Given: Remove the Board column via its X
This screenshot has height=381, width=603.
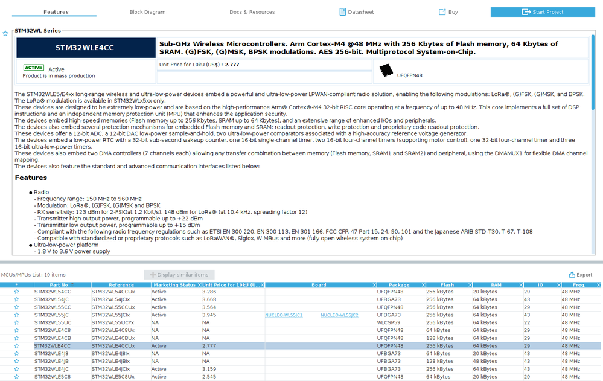Looking at the screenshot, I should tap(374, 285).
